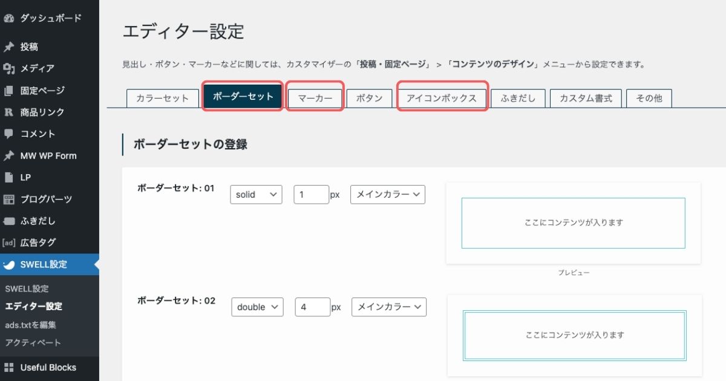Open the カラーセット tab
This screenshot has height=381, width=726.
(x=162, y=97)
